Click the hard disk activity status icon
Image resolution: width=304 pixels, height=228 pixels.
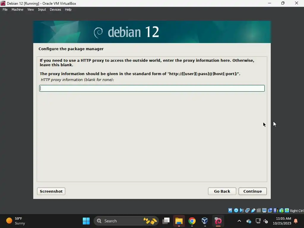(x=230, y=210)
